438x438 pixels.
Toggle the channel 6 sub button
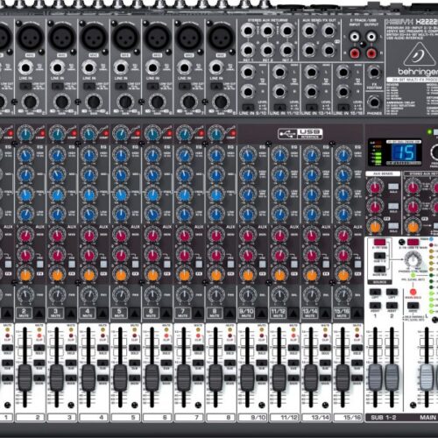pos(166,364)
